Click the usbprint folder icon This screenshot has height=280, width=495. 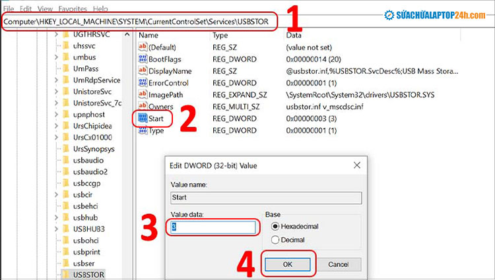(x=66, y=252)
